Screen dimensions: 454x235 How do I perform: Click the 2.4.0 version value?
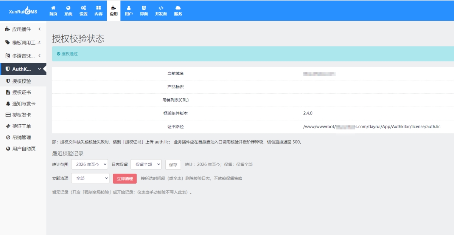pos(308,113)
